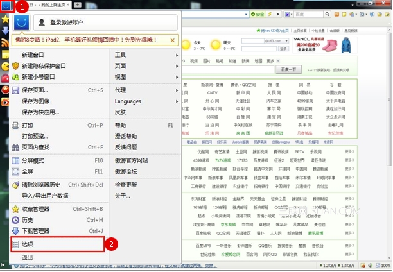Screen dimensions: 393x272
Task: Open the sidebar favorites star icon
Action: (x=6, y=18)
